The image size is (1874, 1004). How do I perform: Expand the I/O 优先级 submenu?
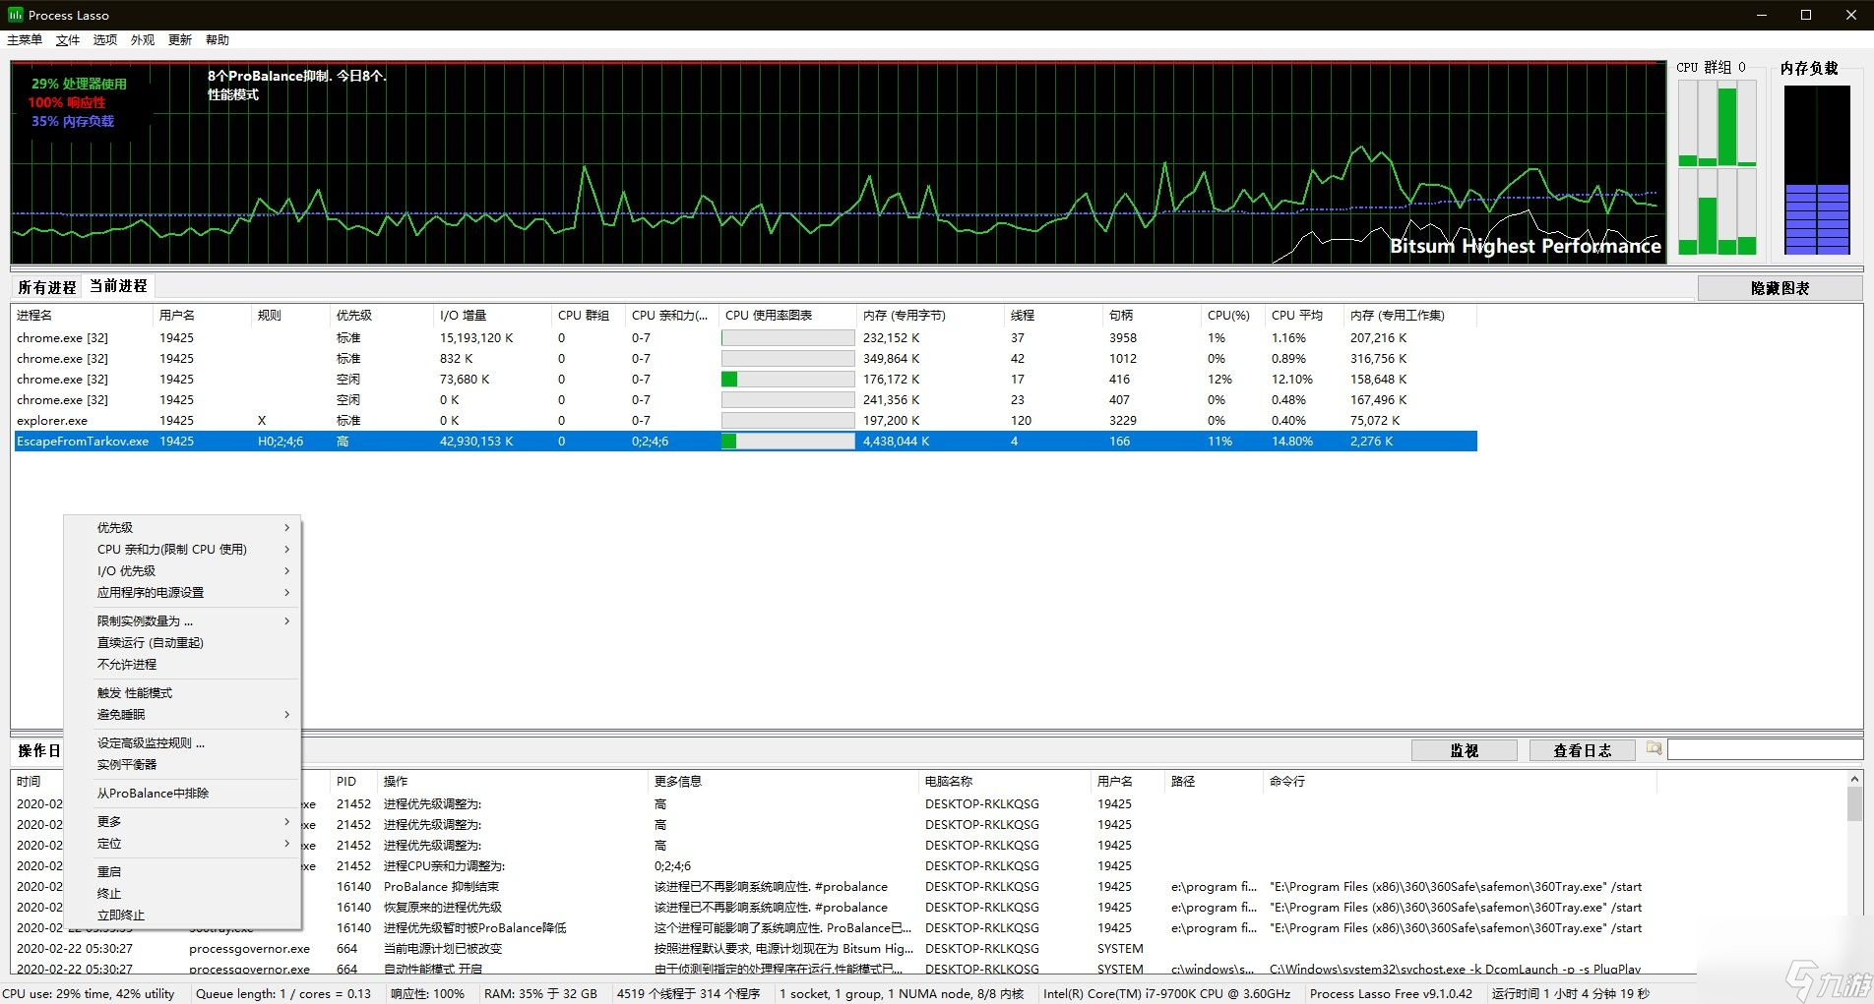click(x=182, y=571)
